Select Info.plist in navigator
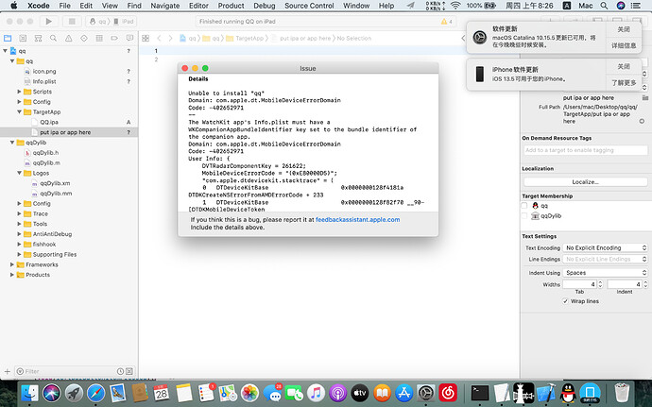 coord(44,81)
